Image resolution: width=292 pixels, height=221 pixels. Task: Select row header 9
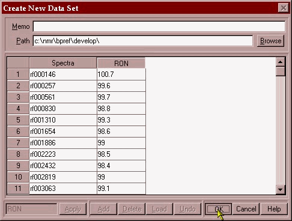[x=18, y=166]
